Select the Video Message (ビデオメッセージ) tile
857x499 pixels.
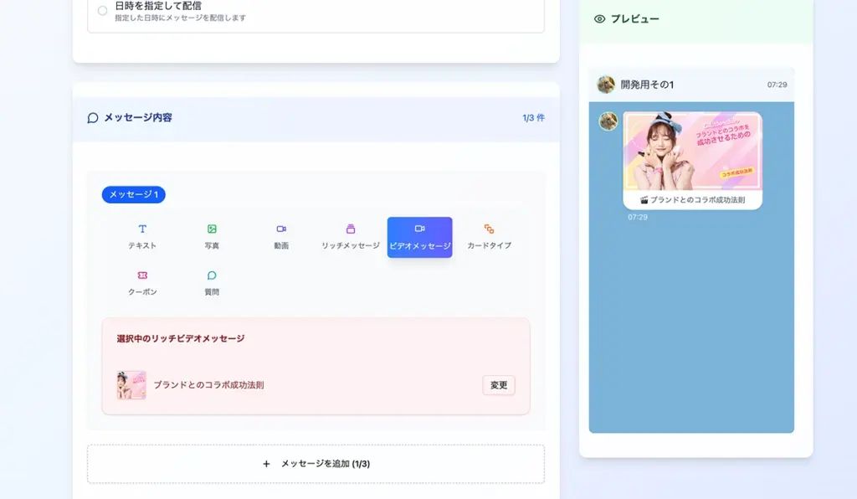tap(419, 237)
